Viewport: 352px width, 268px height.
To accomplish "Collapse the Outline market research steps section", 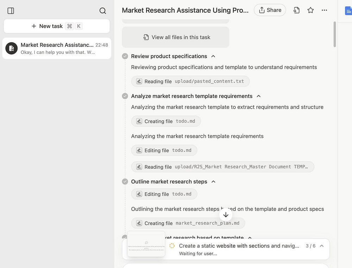I will pos(213,182).
